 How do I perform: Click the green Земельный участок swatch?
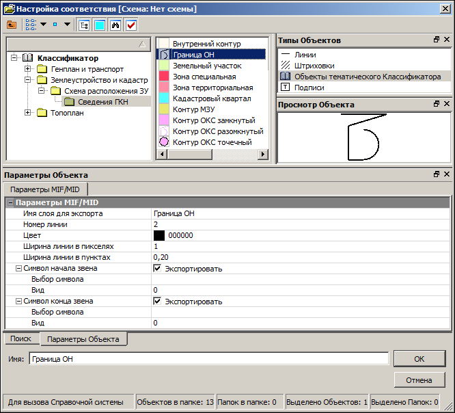click(164, 66)
